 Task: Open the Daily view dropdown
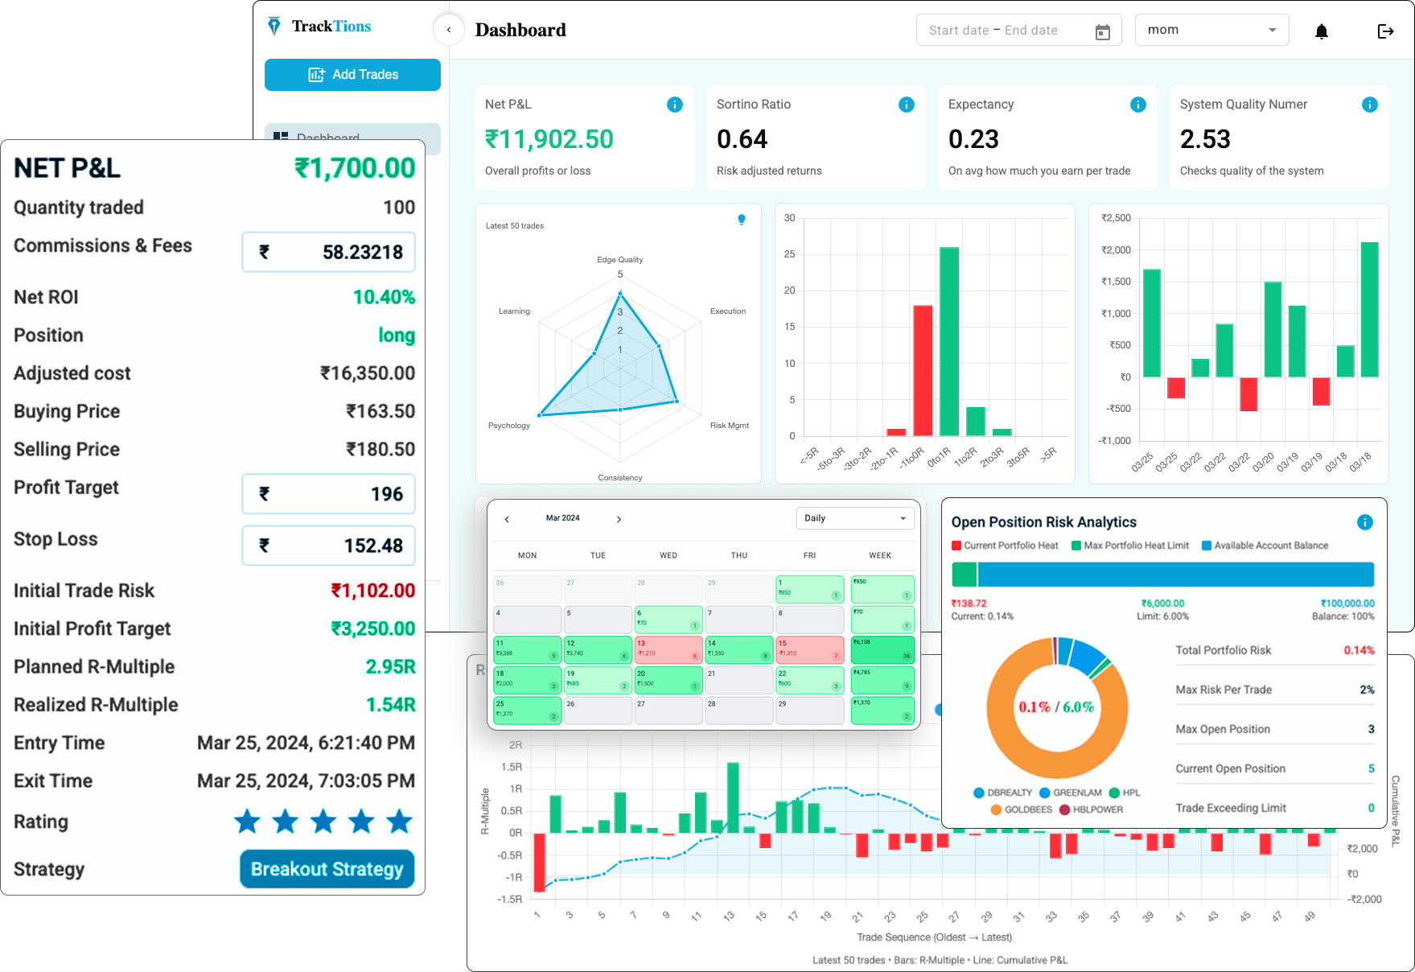[855, 518]
